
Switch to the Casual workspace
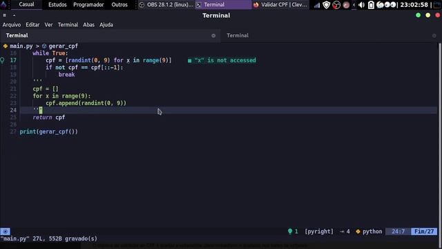pyautogui.click(x=26, y=5)
